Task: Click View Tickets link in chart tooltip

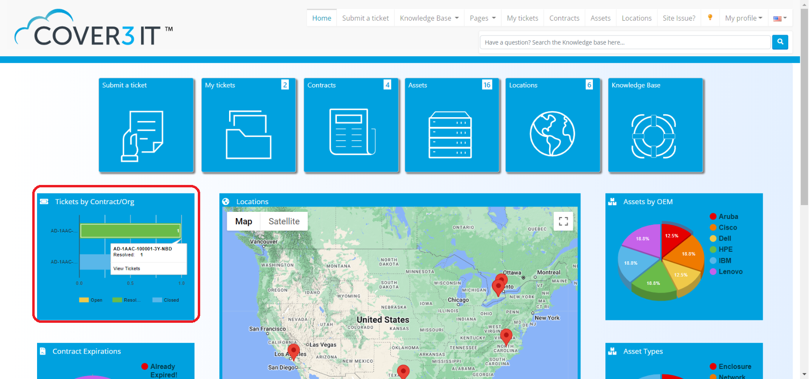Action: 127,269
